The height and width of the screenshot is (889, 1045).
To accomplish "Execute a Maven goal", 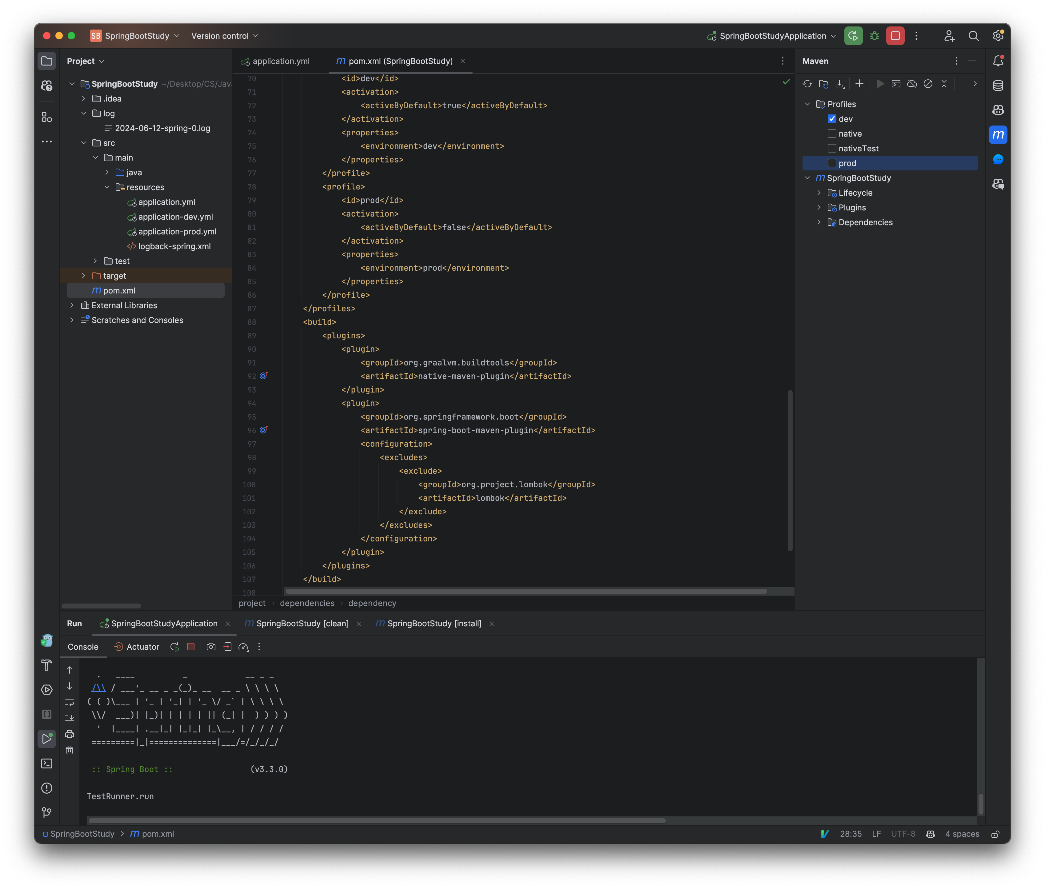I will (896, 84).
